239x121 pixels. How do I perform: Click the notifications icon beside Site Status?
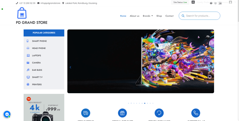coord(193,2)
